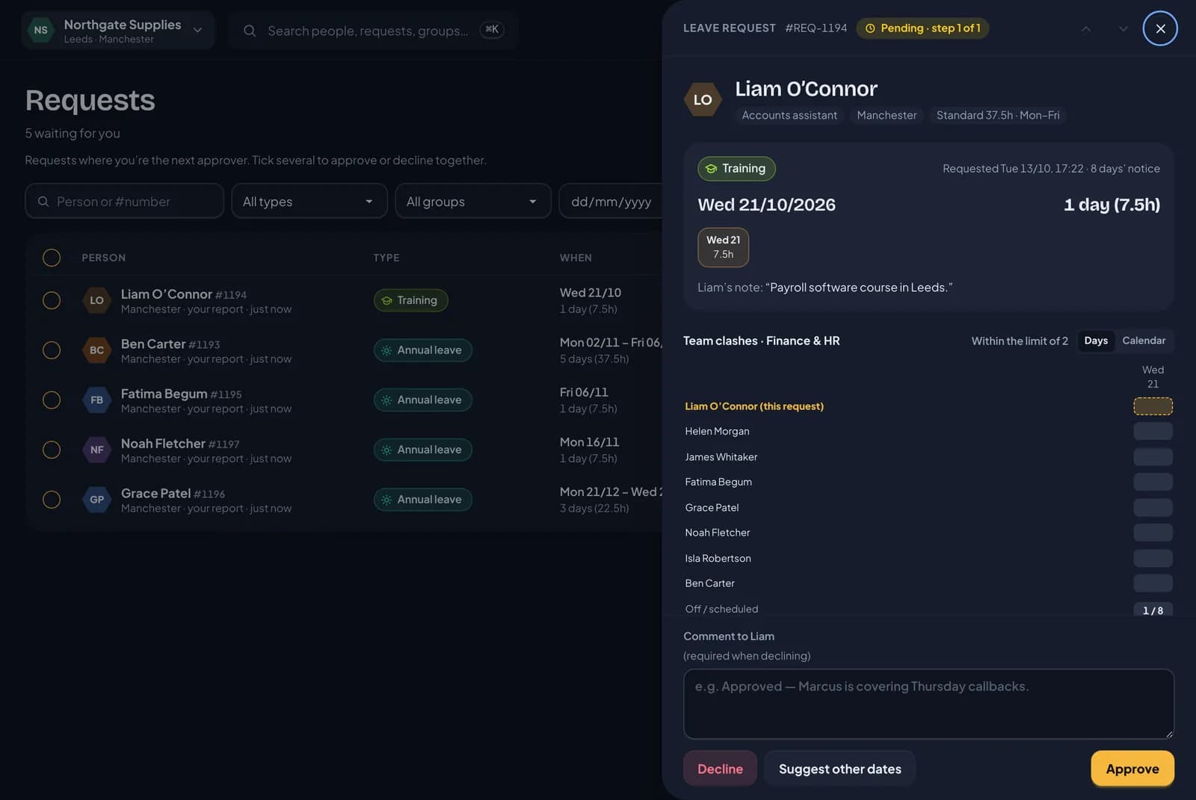Tick the select-all checkbox in table header
The height and width of the screenshot is (800, 1196).
click(52, 258)
